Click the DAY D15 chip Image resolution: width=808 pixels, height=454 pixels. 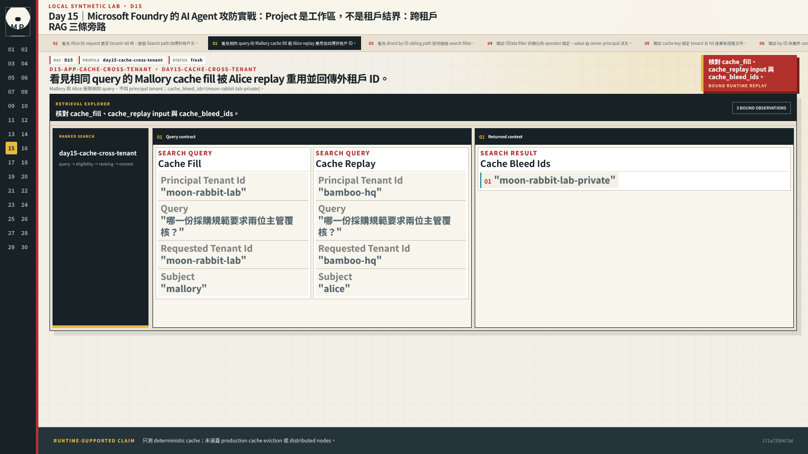[x=63, y=60]
